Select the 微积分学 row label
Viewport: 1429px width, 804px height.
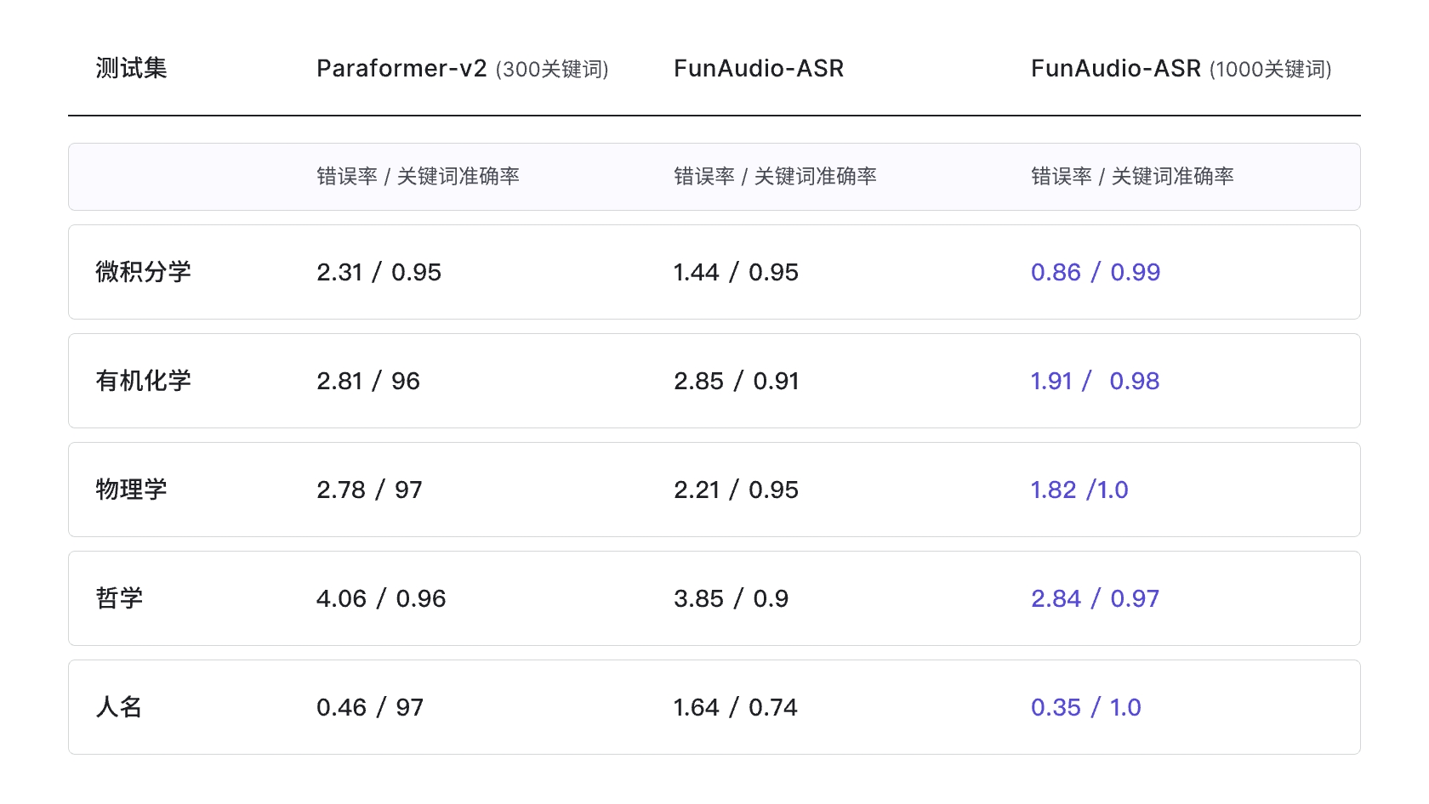(143, 272)
